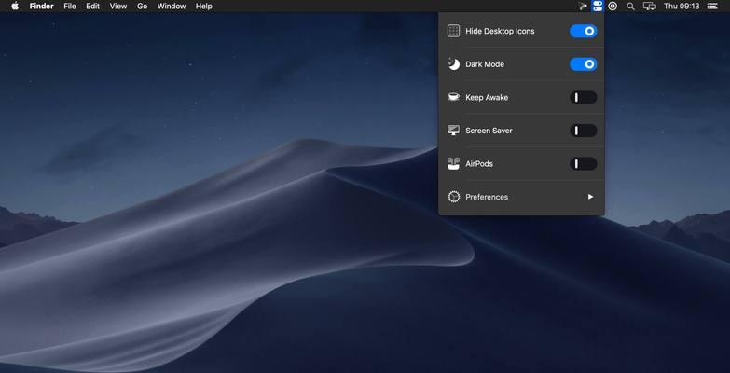
Task: Open the View menu
Action: click(118, 6)
